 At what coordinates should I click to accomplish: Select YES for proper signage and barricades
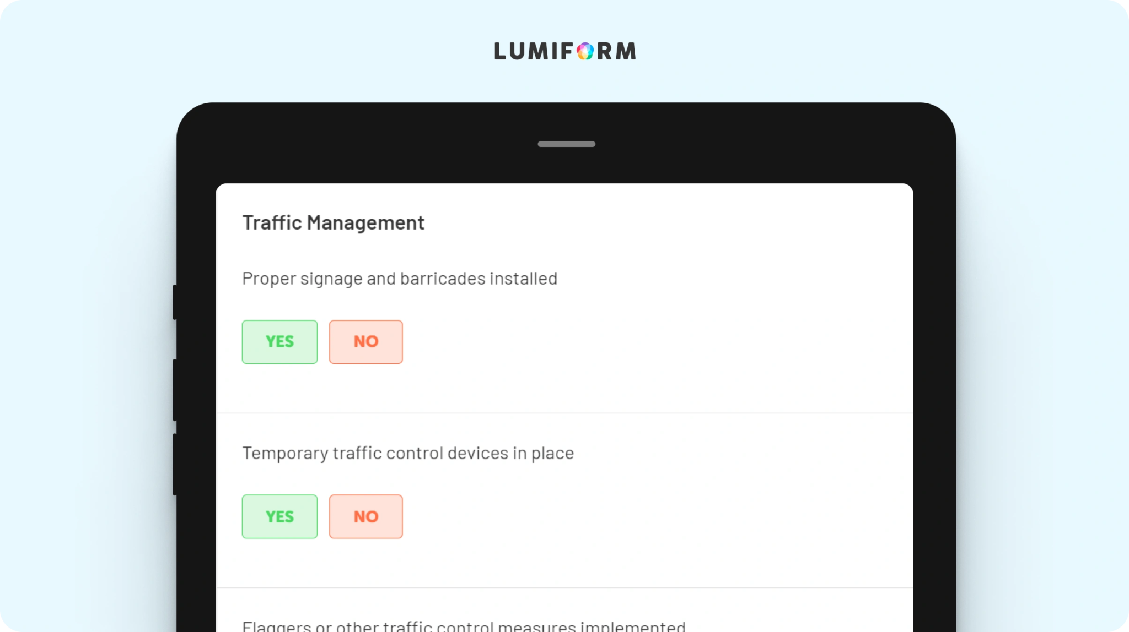tap(279, 342)
